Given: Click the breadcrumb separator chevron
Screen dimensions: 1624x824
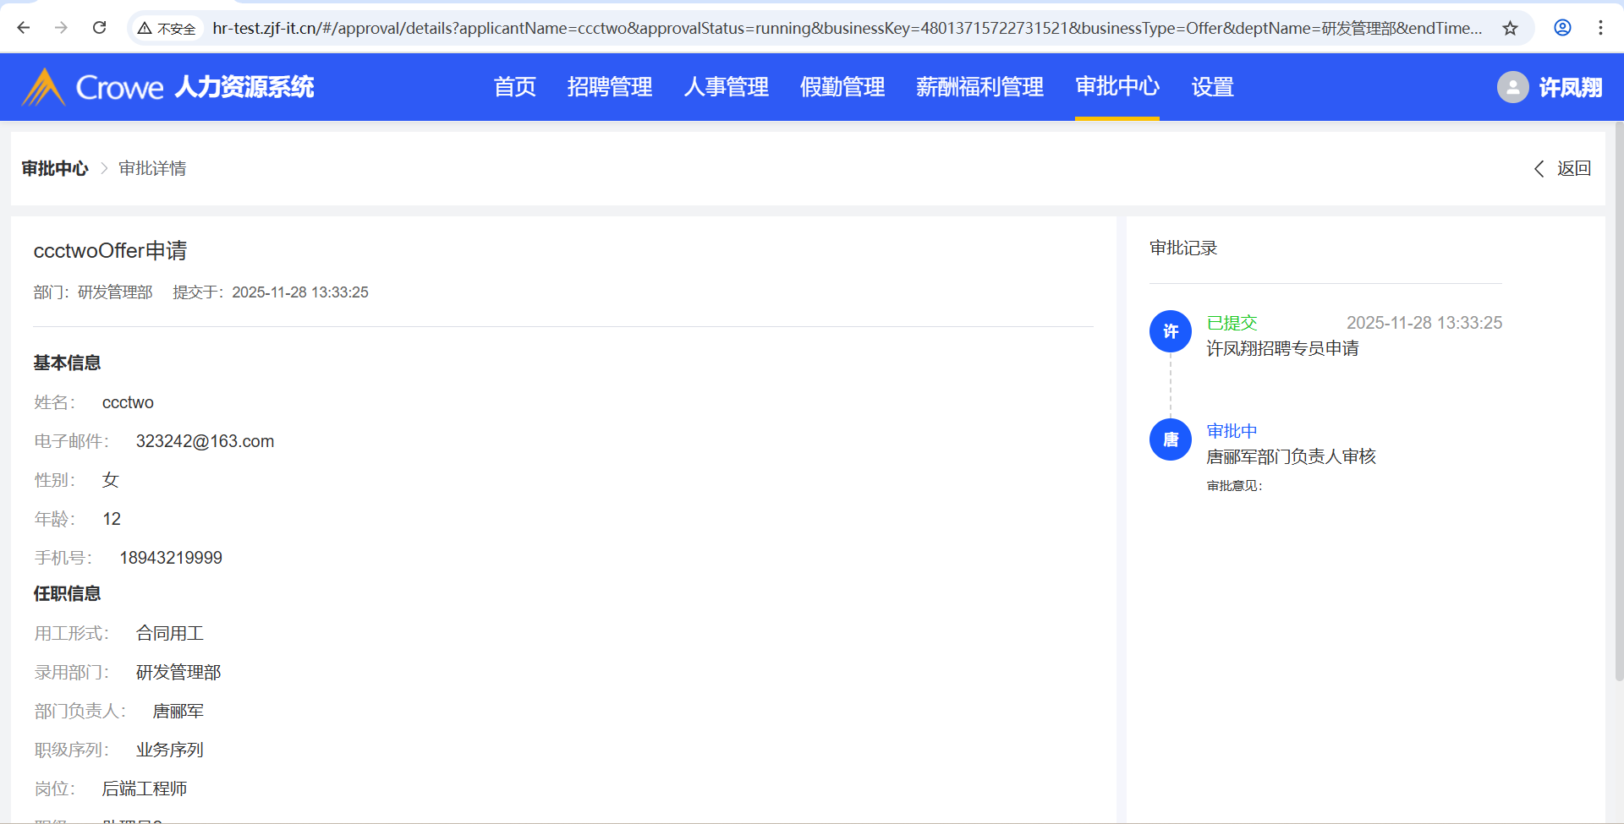Looking at the screenshot, I should 104,168.
